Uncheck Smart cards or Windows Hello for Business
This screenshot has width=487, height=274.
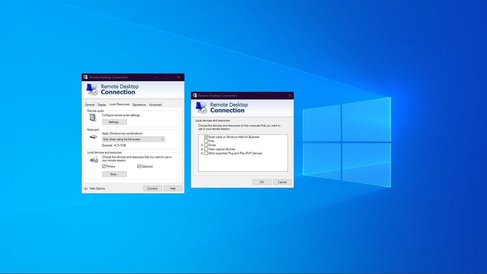click(206, 136)
